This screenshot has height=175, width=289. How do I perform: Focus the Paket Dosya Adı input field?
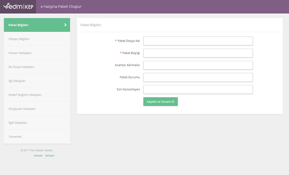click(x=198, y=41)
